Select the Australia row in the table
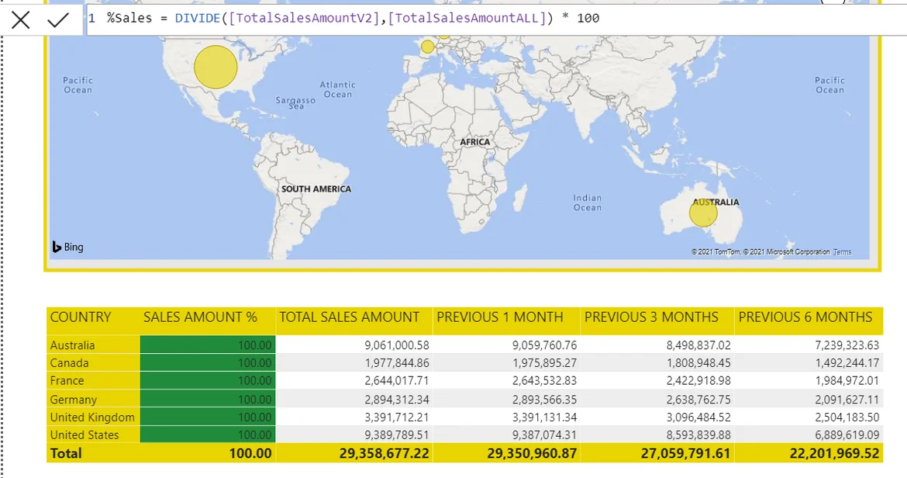The image size is (907, 478). (73, 345)
